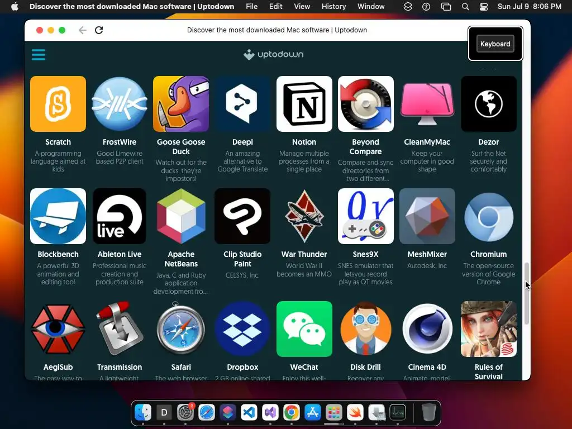572x429 pixels.
Task: Click the War Thunder title link
Action: click(304, 254)
